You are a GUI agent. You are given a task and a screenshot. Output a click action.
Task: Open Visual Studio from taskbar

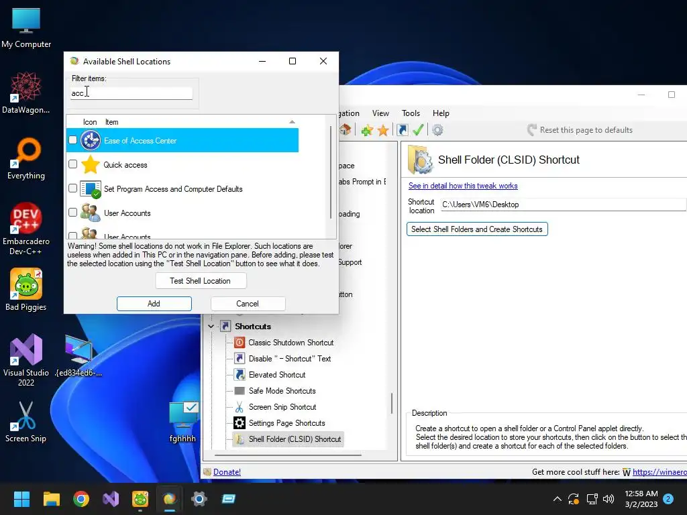[111, 499]
